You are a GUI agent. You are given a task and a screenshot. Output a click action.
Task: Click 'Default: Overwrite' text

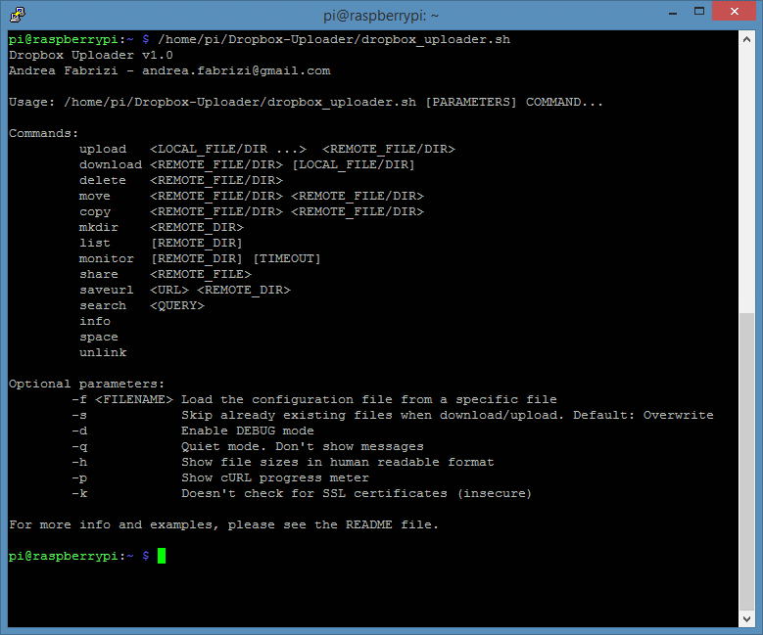pyautogui.click(x=644, y=415)
